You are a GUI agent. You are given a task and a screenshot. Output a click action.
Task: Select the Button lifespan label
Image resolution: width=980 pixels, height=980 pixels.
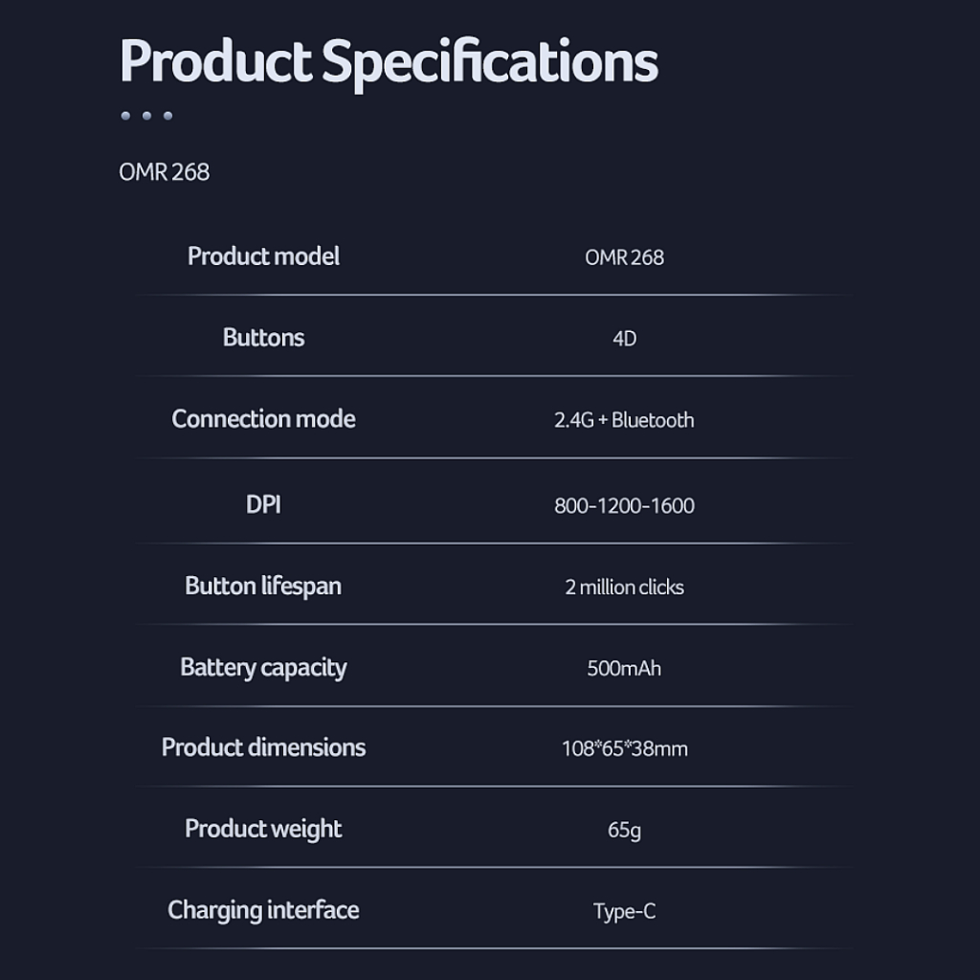263,586
